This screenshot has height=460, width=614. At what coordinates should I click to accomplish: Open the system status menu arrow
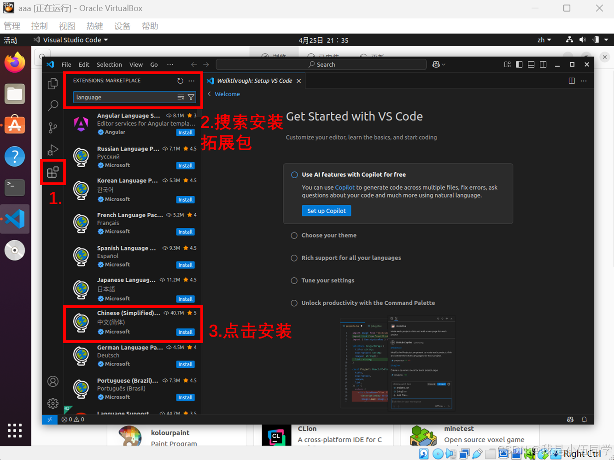pyautogui.click(x=606, y=40)
